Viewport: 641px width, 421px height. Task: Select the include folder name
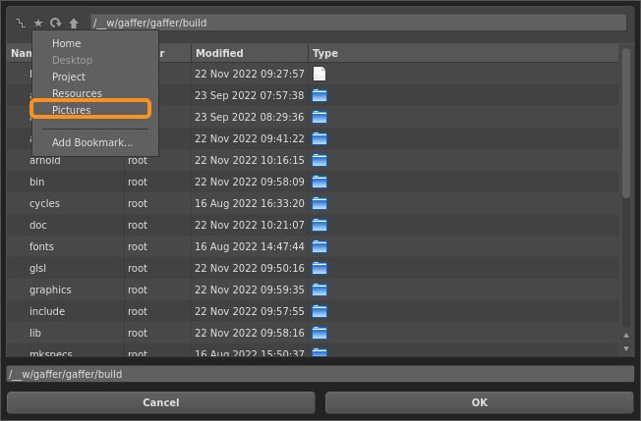pyautogui.click(x=47, y=312)
